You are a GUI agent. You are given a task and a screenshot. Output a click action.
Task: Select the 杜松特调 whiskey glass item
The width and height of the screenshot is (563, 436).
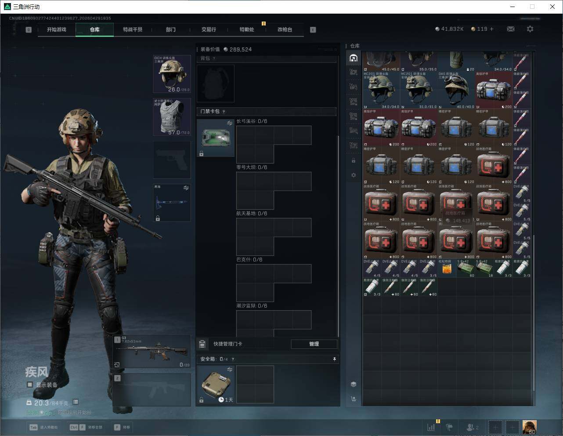pyautogui.click(x=447, y=268)
